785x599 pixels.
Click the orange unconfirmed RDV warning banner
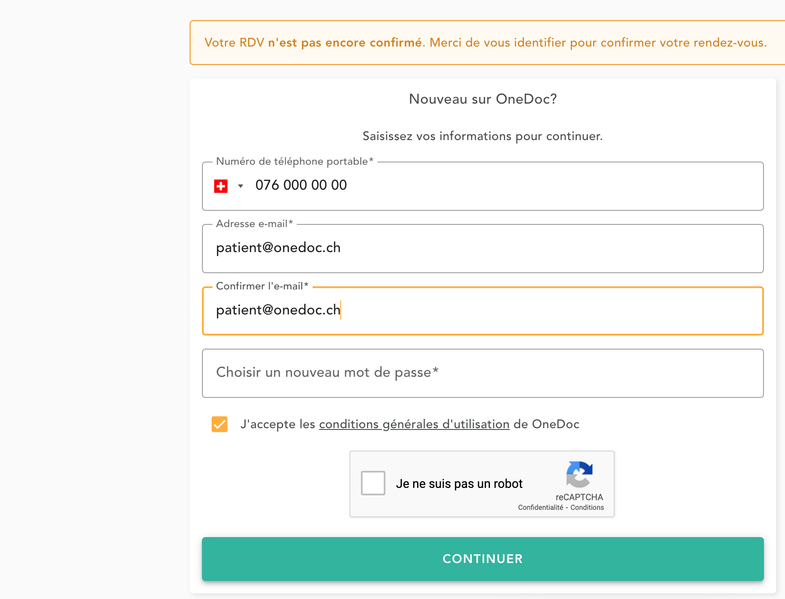(485, 43)
